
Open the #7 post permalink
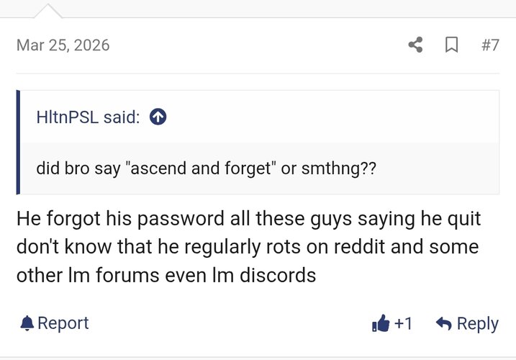[489, 45]
